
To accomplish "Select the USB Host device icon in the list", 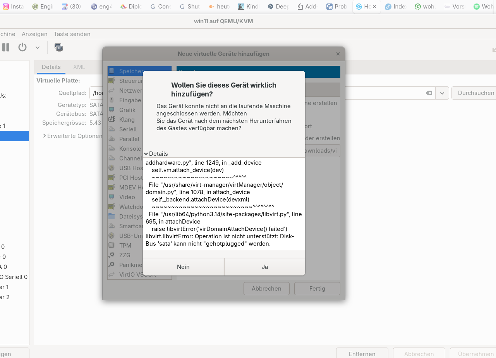I will click(112, 168).
